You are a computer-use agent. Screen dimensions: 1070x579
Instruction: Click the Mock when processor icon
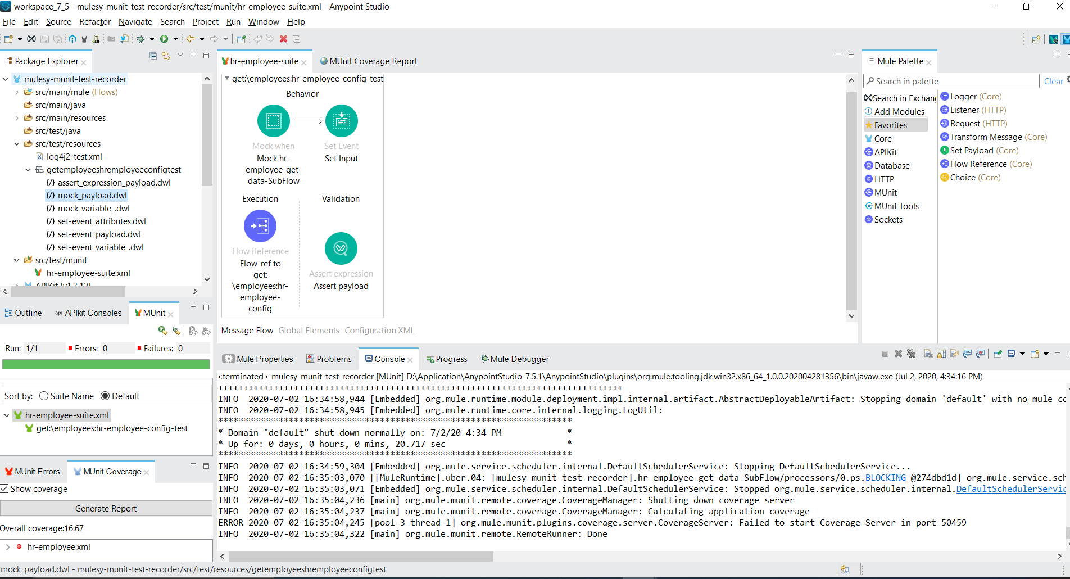274,121
